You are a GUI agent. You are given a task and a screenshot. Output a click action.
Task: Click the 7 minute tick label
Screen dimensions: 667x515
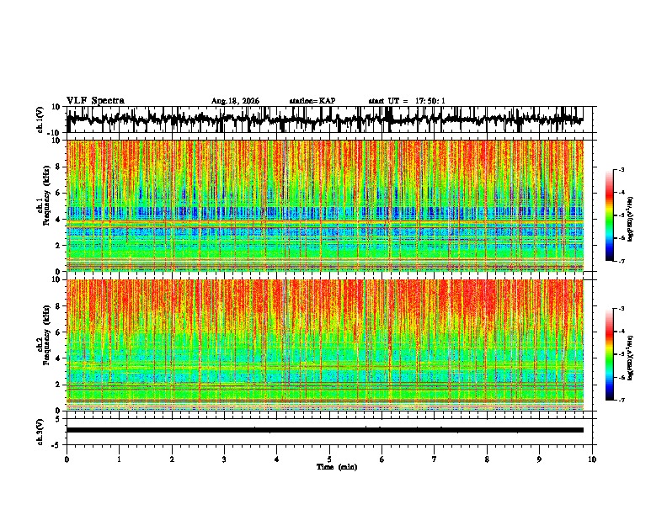434,459
